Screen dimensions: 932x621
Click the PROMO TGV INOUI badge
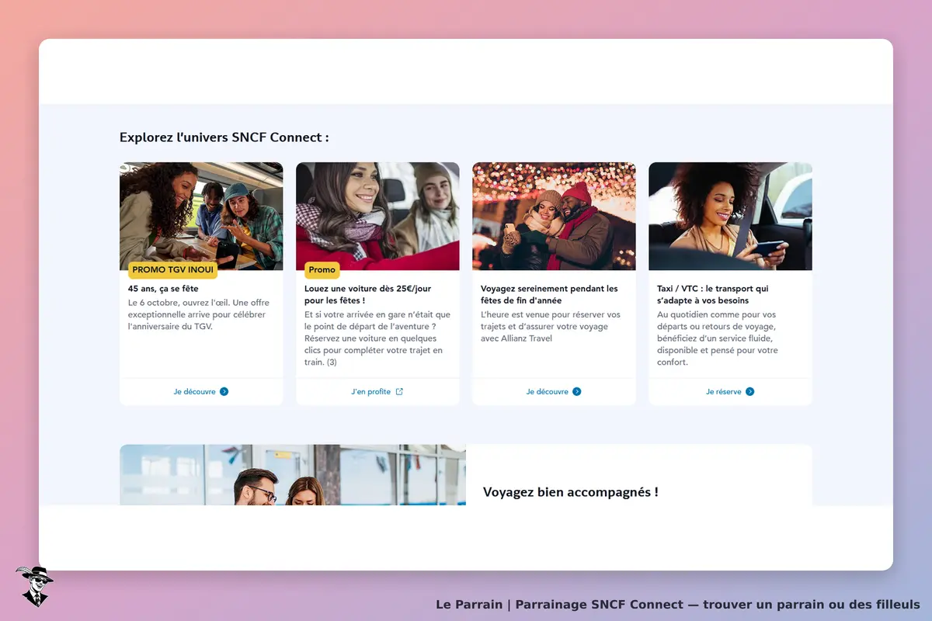click(172, 270)
